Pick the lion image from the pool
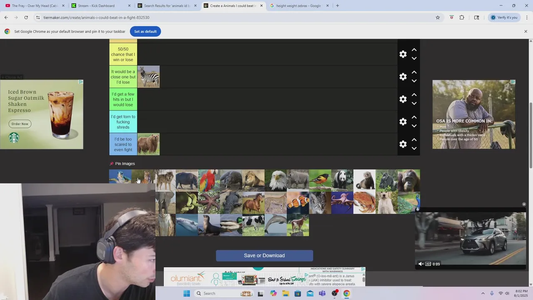This screenshot has width=533, height=300. click(253, 180)
